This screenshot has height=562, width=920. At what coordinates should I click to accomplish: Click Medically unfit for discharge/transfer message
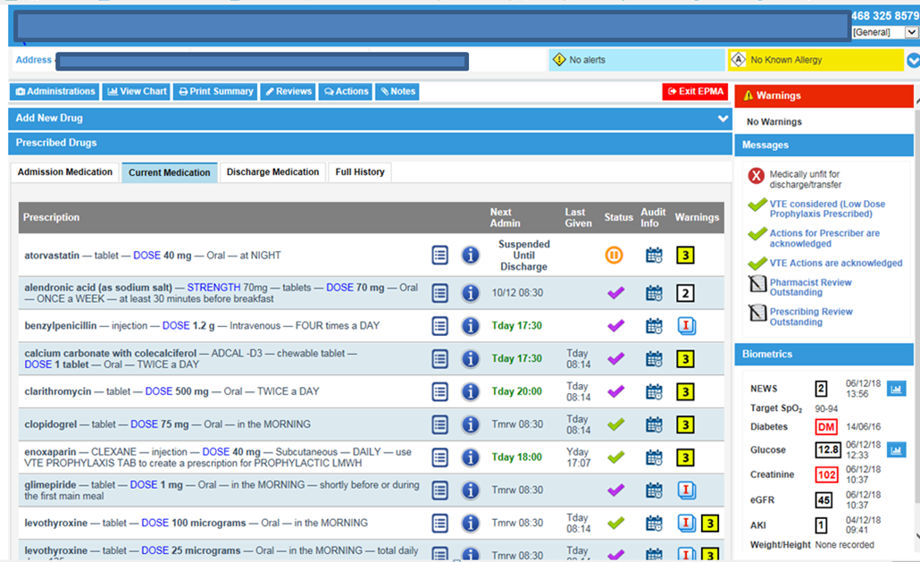click(805, 180)
